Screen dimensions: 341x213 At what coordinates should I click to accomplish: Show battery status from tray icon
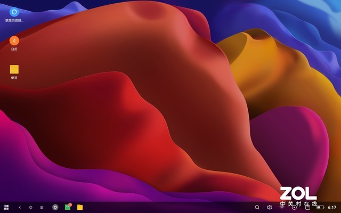tap(320, 207)
